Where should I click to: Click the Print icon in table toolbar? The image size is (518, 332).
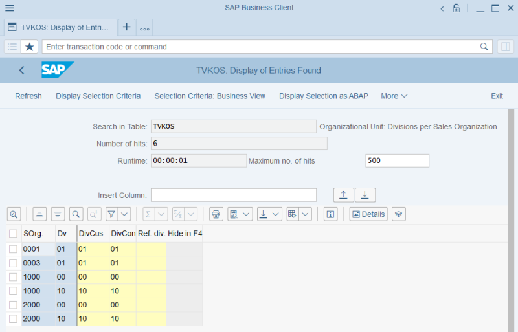tap(216, 214)
